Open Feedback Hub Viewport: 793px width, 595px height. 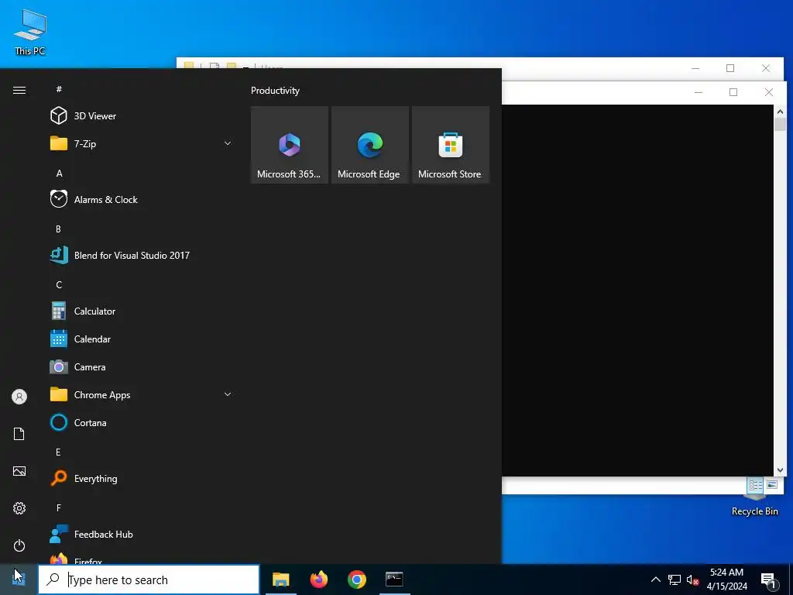(x=142, y=535)
